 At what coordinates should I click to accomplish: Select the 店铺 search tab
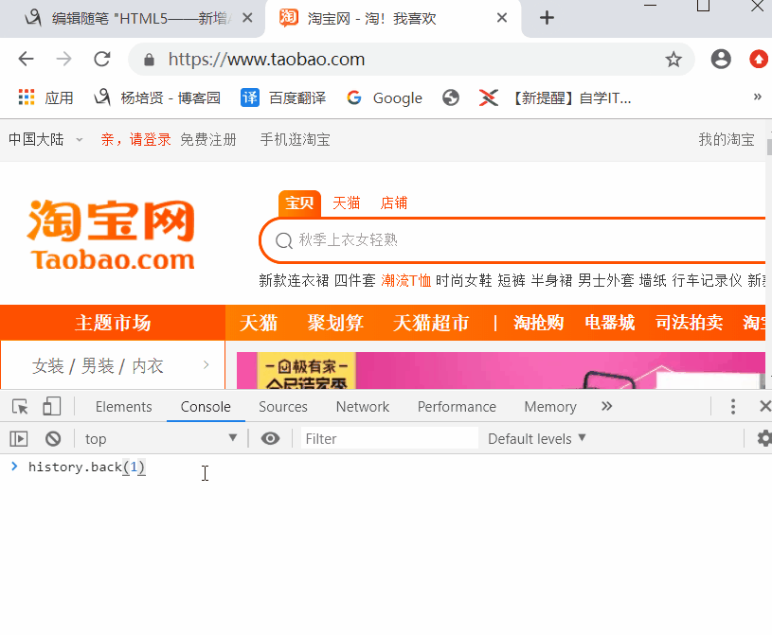point(394,203)
